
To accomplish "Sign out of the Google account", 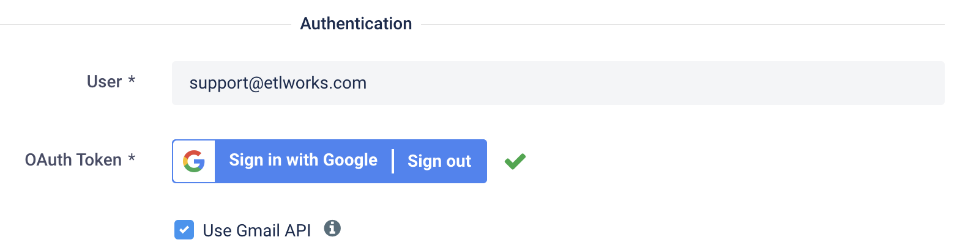I will [439, 161].
